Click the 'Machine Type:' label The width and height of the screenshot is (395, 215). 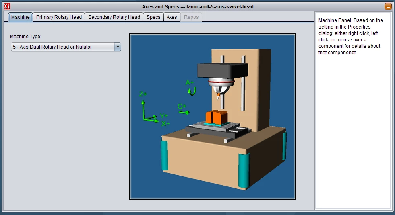click(26, 37)
